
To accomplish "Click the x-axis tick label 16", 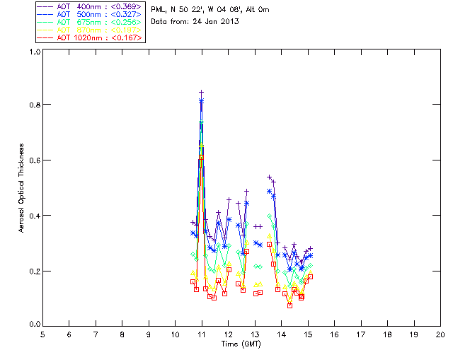I will 334,334.
